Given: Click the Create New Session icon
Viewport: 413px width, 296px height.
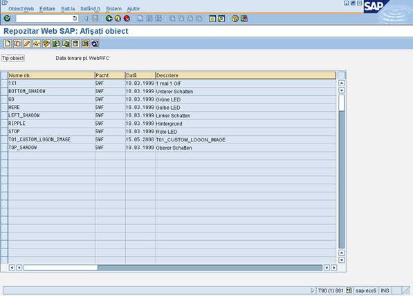Looking at the screenshot, I should 212,19.
